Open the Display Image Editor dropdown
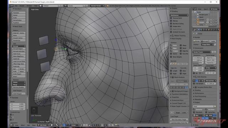Image resolution: width=228 pixels, height=128 pixels. pyautogui.click(x=207, y=44)
